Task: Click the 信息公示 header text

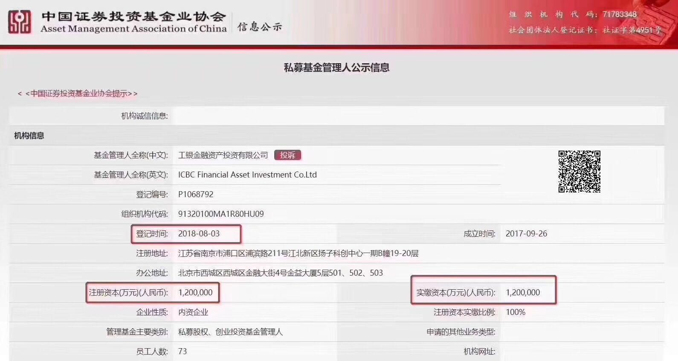Action: tap(260, 27)
